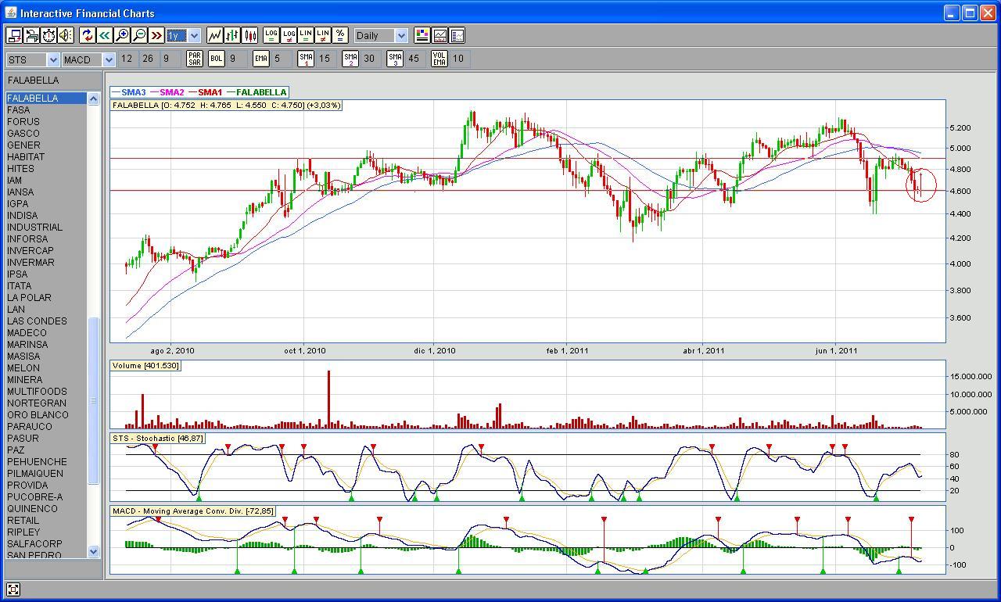This screenshot has width=1001, height=602.
Task: Click the zoom out magnifier icon
Action: (139, 35)
